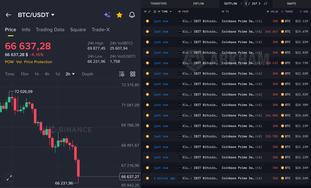Screen dimensions: 311x188
Task: Open the Arkham SWAPS tab
Action: click(x=291, y=4)
